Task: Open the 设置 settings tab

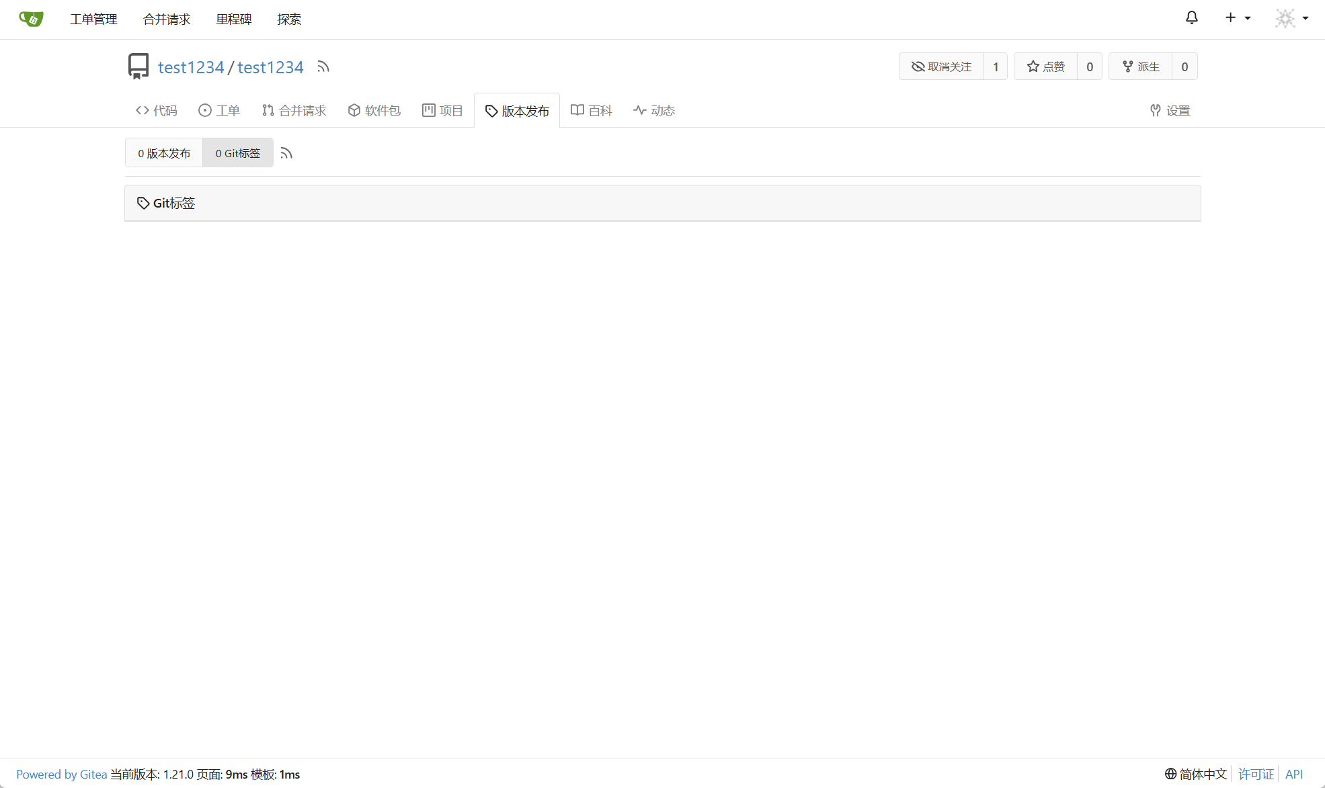Action: tap(1170, 110)
